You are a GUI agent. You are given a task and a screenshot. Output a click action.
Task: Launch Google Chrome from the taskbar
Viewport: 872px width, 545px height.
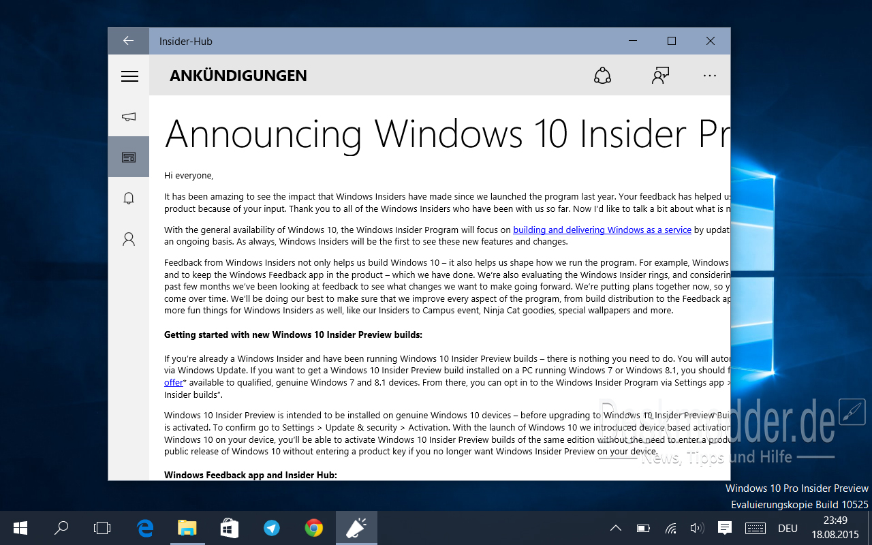(x=313, y=528)
